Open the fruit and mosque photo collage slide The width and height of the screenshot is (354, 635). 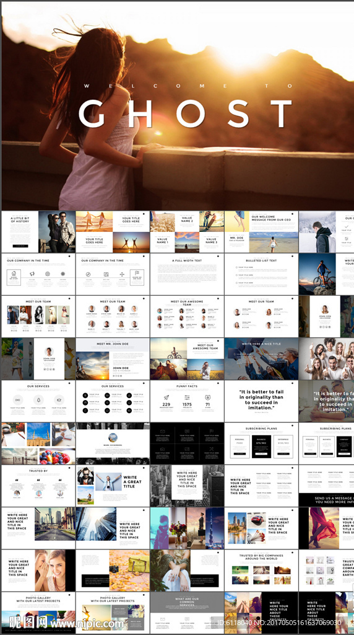(x=38, y=443)
